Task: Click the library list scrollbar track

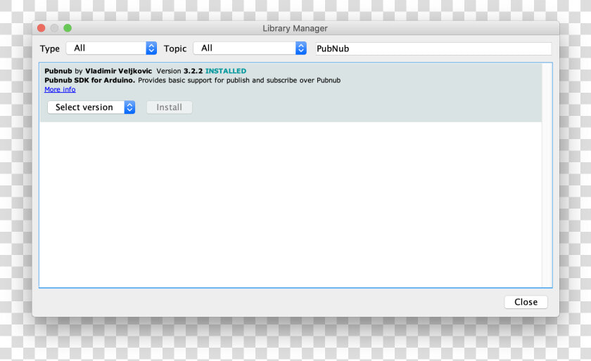Action: 547,175
